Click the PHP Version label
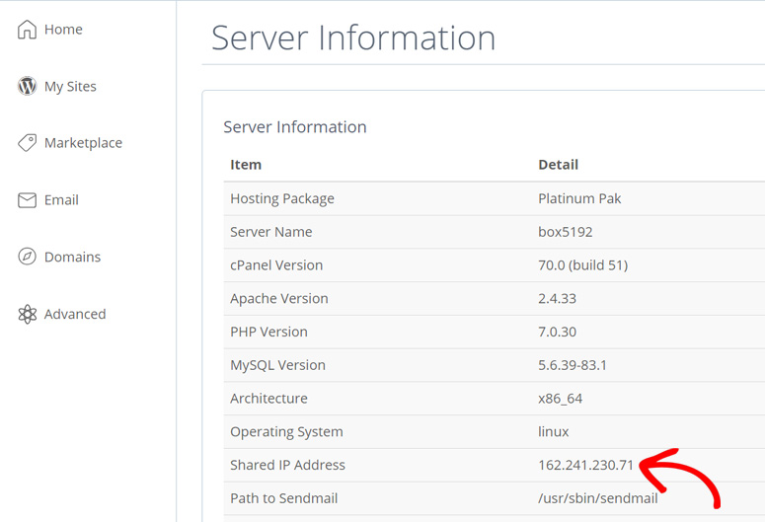Image resolution: width=765 pixels, height=522 pixels. pos(268,332)
